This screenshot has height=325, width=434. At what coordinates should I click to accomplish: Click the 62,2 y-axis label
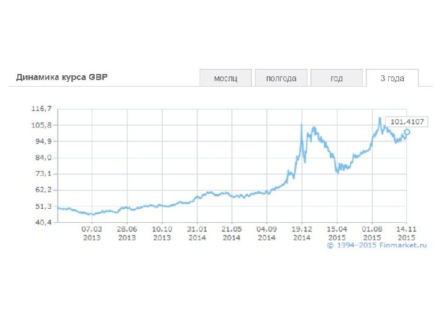(x=42, y=190)
